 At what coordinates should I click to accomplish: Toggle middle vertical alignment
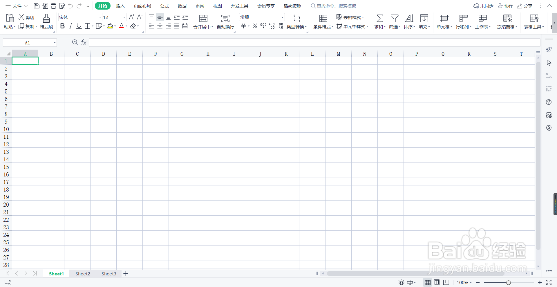click(x=160, y=17)
